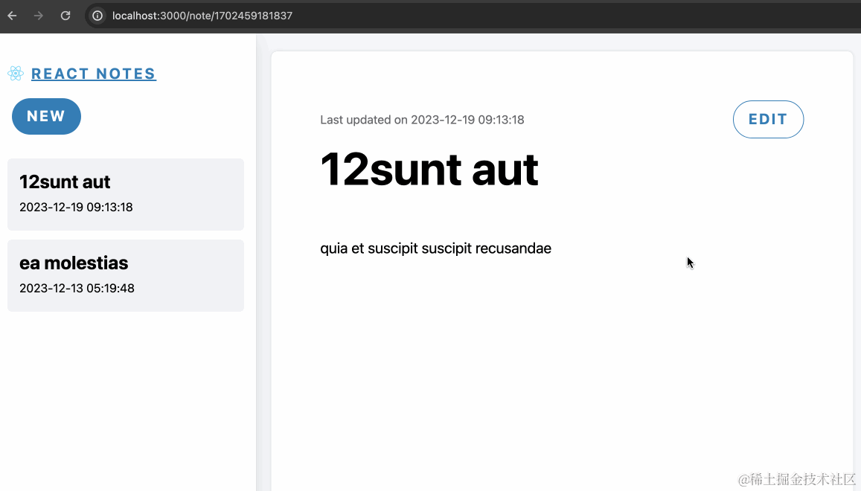
Task: Click the site information icon in address bar
Action: coord(97,15)
